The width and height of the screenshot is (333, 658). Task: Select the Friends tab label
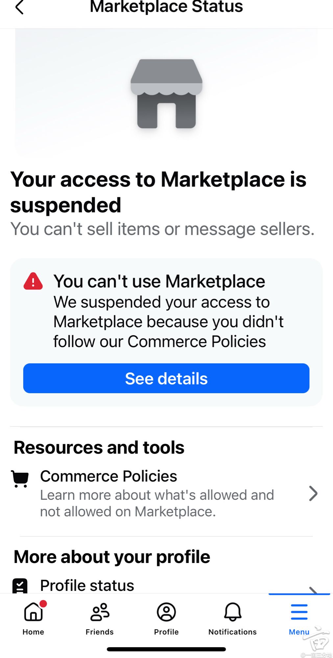coord(100,632)
